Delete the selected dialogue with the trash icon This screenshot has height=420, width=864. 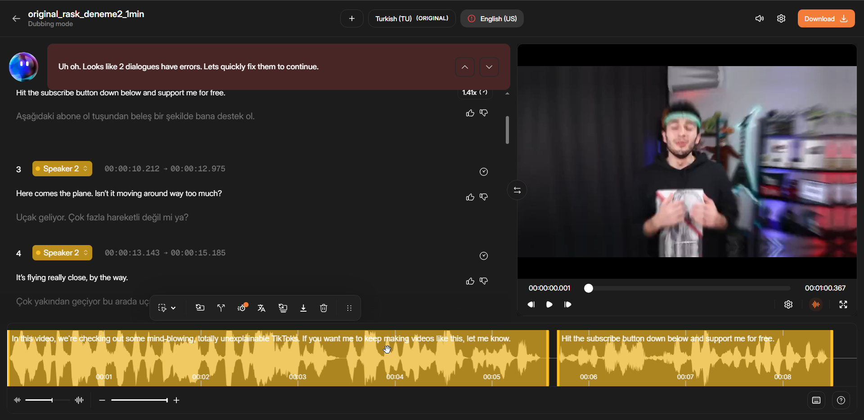click(324, 308)
